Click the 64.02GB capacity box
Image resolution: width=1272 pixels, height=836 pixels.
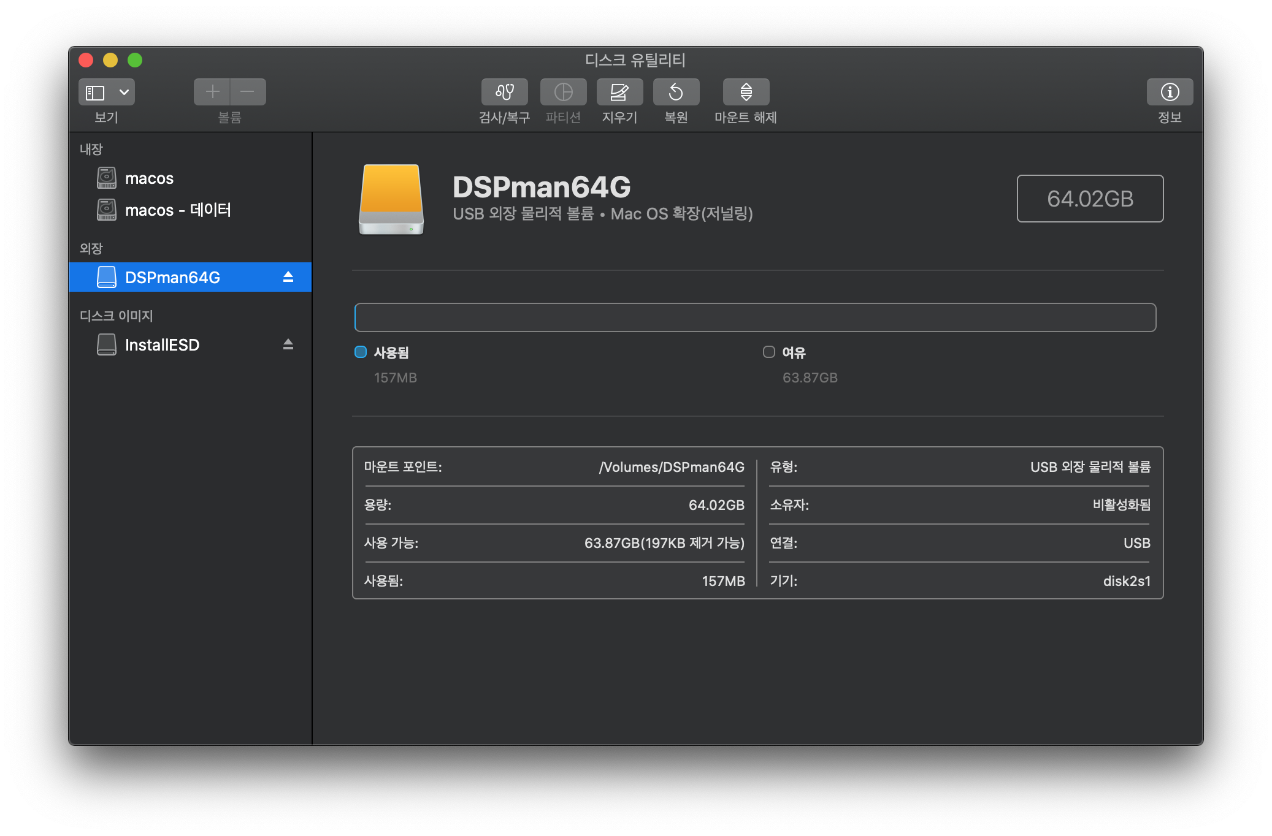click(1090, 199)
